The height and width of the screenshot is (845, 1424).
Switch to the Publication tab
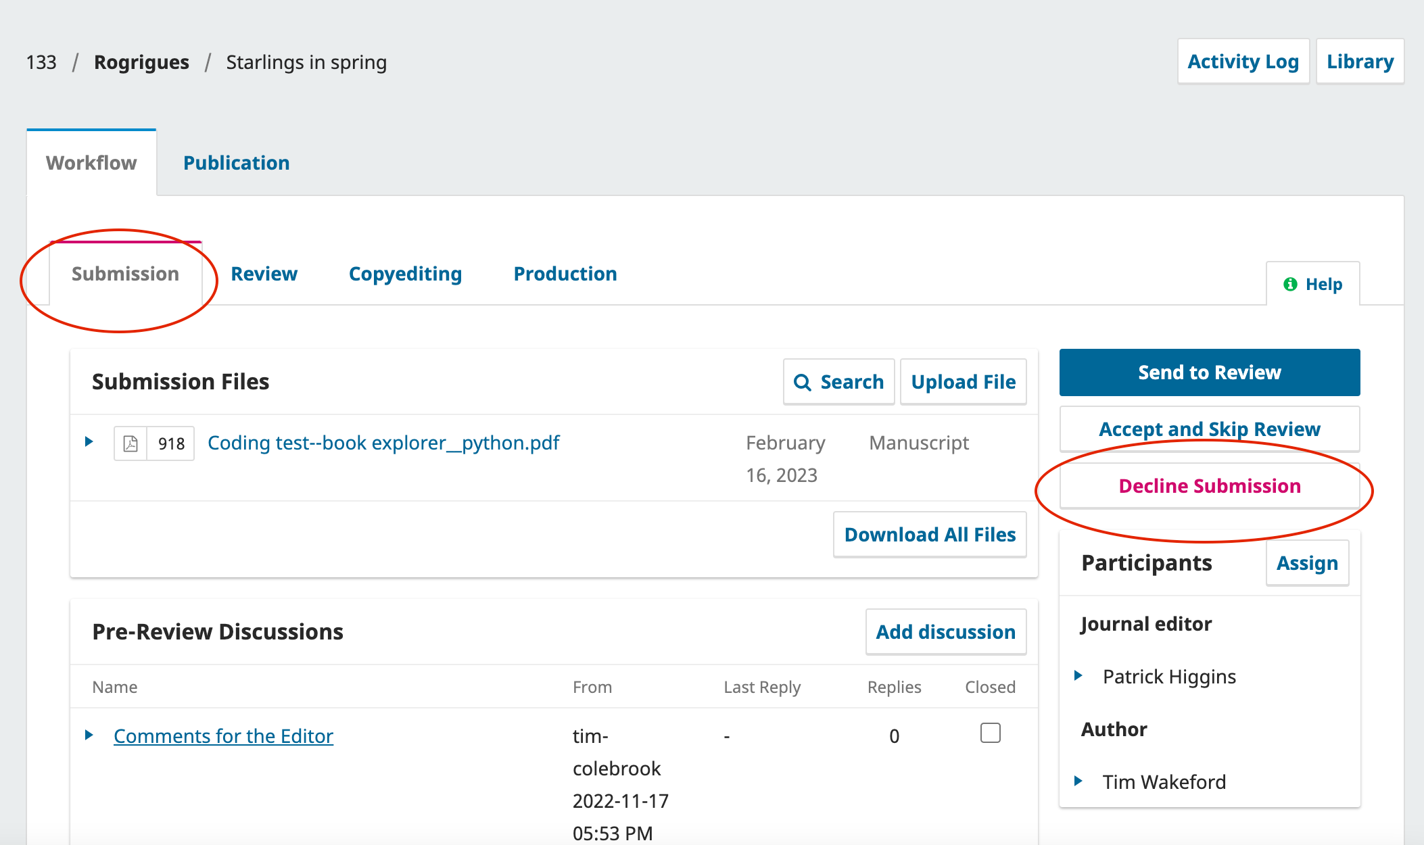coord(236,163)
